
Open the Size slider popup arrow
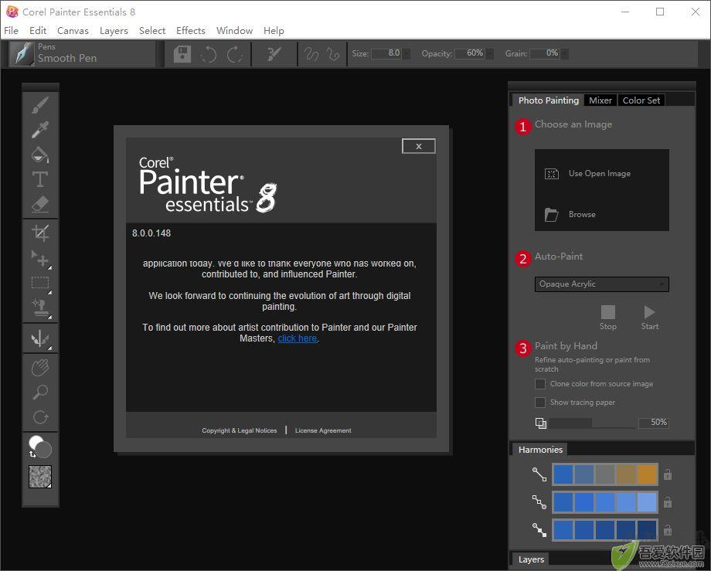407,54
